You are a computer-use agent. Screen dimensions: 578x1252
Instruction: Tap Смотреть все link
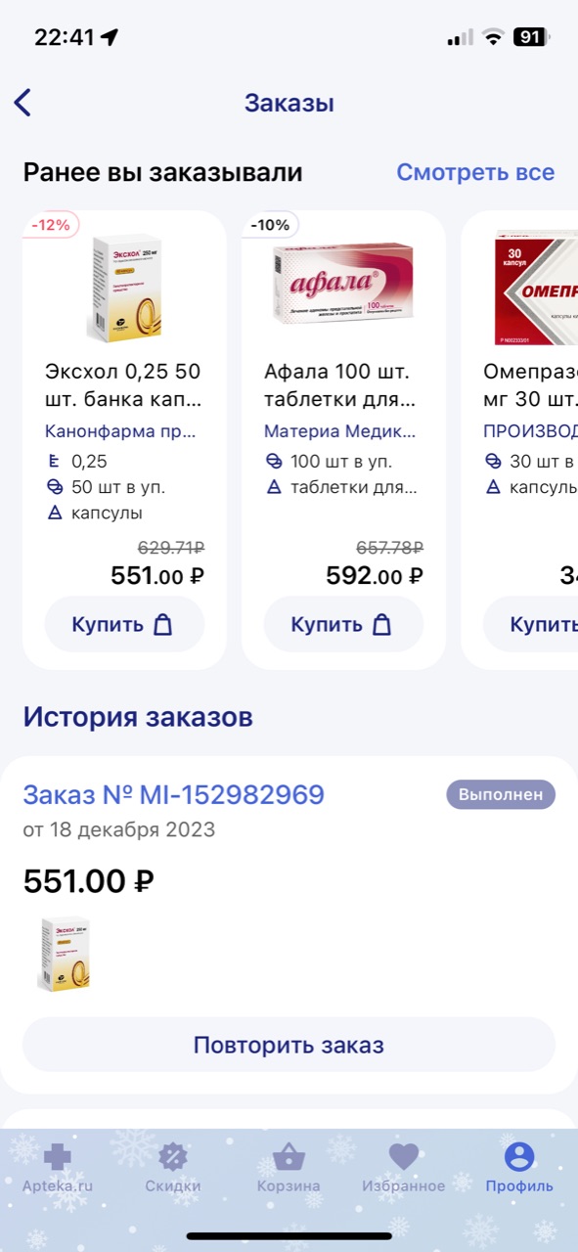point(475,172)
